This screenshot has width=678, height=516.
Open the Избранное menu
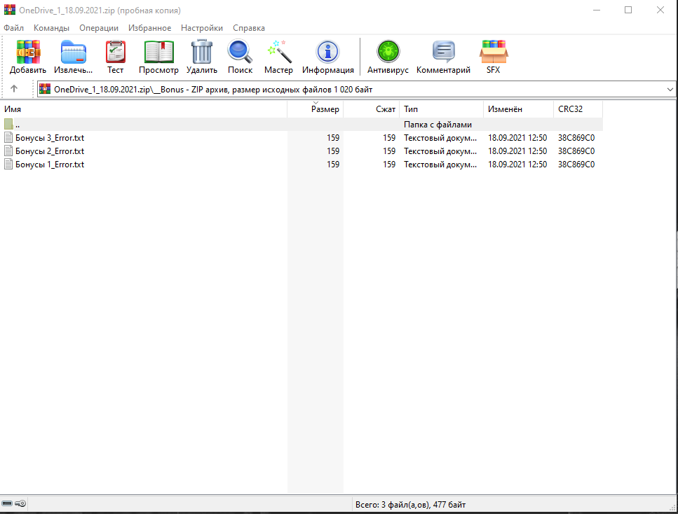[x=149, y=28]
